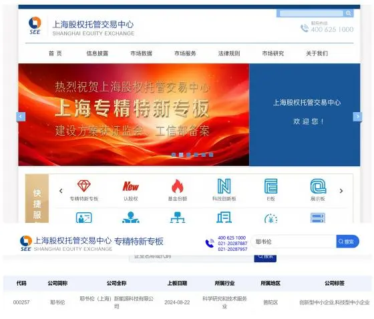
Task: Open the 信息披露 menu
Action: 98,53
